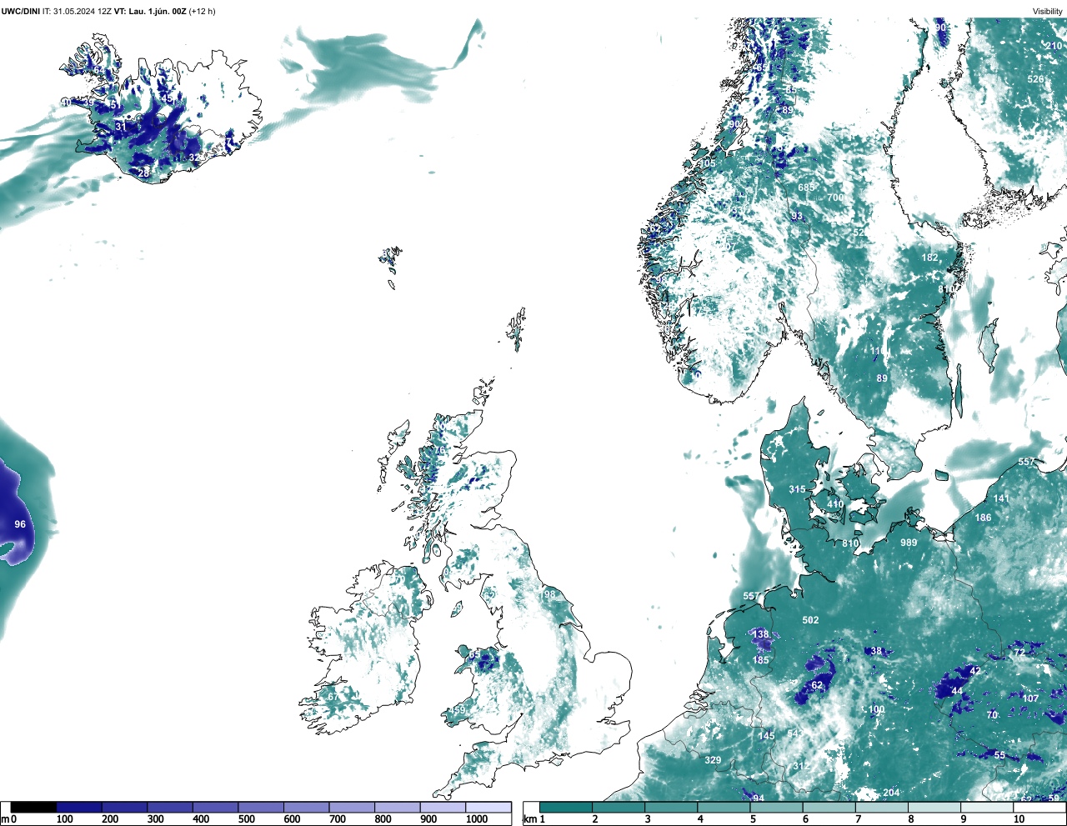The width and height of the screenshot is (1067, 826).
Task: Click the '10' tick on kilometre legend
Action: [1019, 819]
